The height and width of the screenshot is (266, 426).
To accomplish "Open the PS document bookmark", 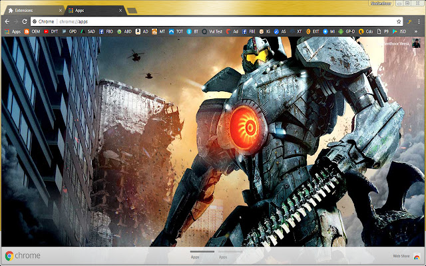I will [x=383, y=31].
